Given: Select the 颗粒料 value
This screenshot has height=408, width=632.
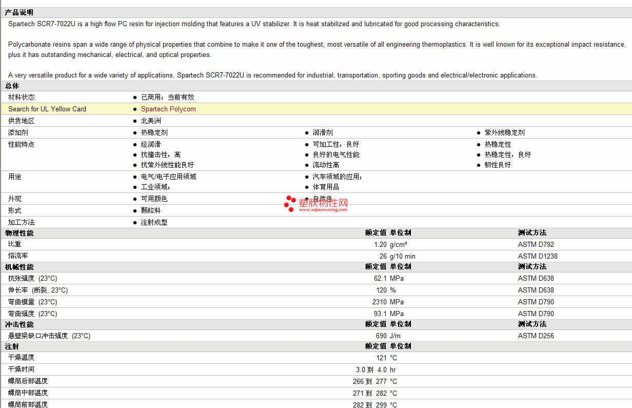Looking at the screenshot, I should [151, 210].
